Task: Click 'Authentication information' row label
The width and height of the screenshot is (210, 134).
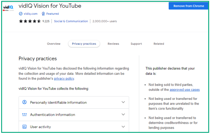Action: point(52,115)
